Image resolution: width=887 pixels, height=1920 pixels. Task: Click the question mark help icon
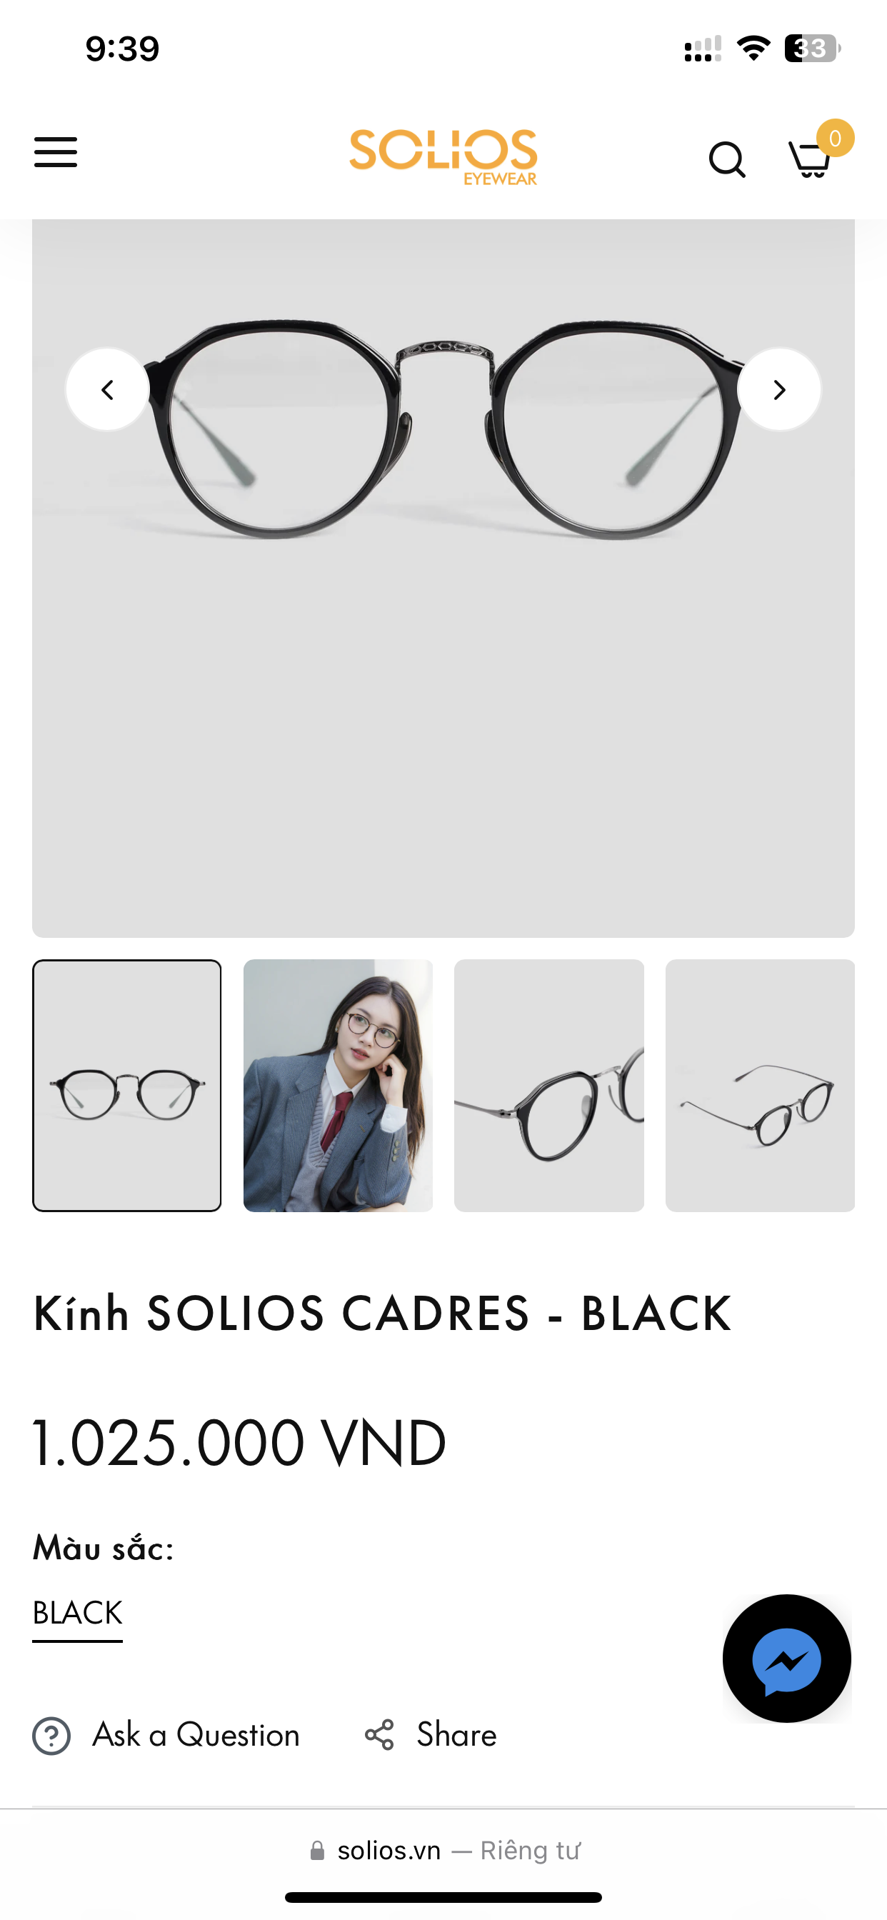click(x=51, y=1735)
